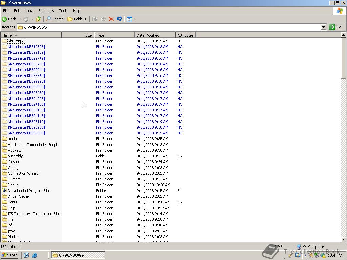This screenshot has width=347, height=260.
Task: Click the blue Undo icon
Action: point(119,19)
